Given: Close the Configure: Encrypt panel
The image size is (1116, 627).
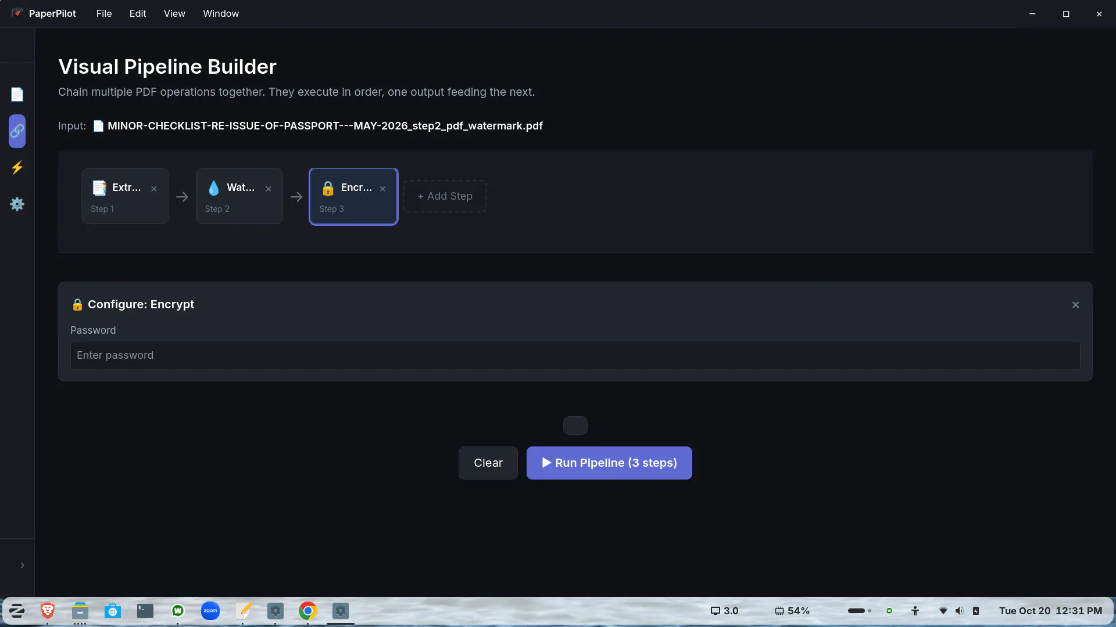Looking at the screenshot, I should coord(1076,305).
